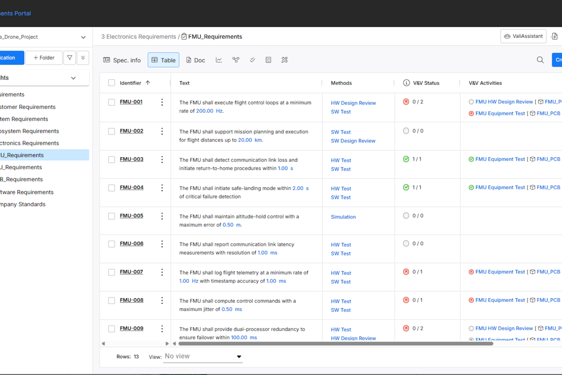The width and height of the screenshot is (562, 375).
Task: Open the three-dot menu for FMU-001
Action: [x=162, y=102]
